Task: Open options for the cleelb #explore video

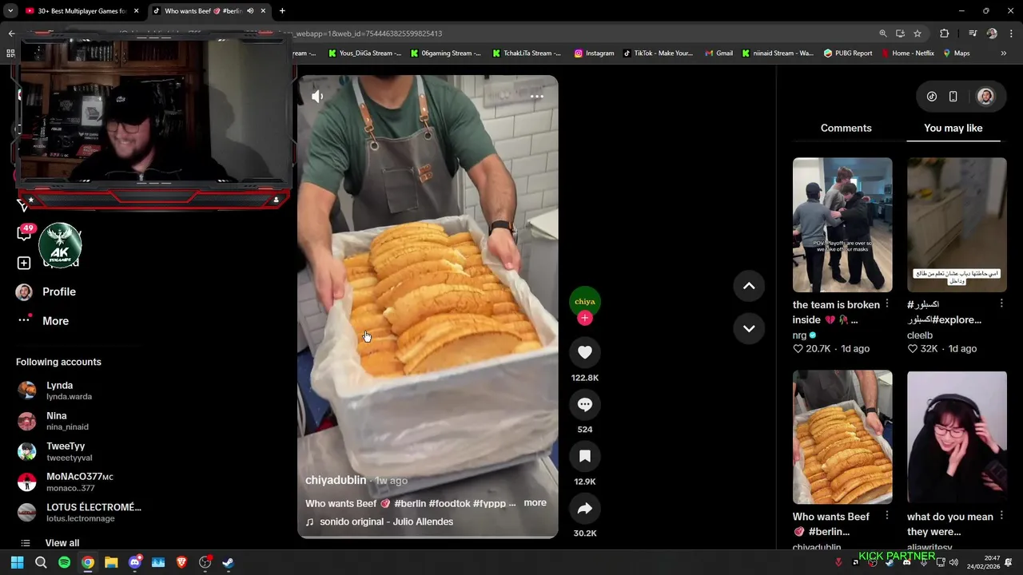Action: [x=1001, y=304]
